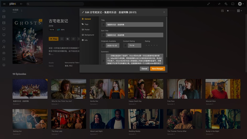Image resolution: width=247 pixels, height=139 pixels.
Task: Open the TV antenna Live TV sidebar icon
Action: click(4, 41)
